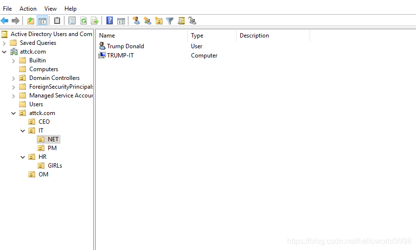Viewport: 416px width, 250px height.
Task: Select the HR organizational unit
Action: coord(42,156)
